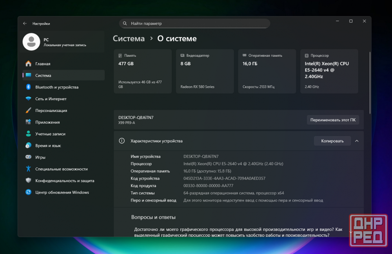392x254 pixels.
Task: Click the Код устройства value 045D213A-333E-4AA3-ACAD-7094A0AED357
Action: coord(225,178)
